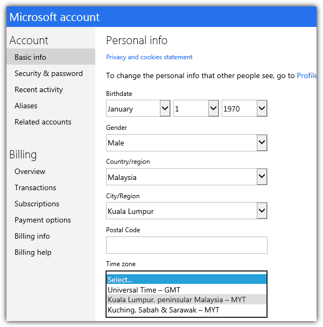Expand the birth day dropdown showing 1
Viewport: 323px width, 327px height.
pyautogui.click(x=196, y=108)
